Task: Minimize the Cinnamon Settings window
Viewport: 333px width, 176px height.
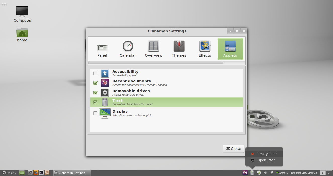Action: pos(230,31)
